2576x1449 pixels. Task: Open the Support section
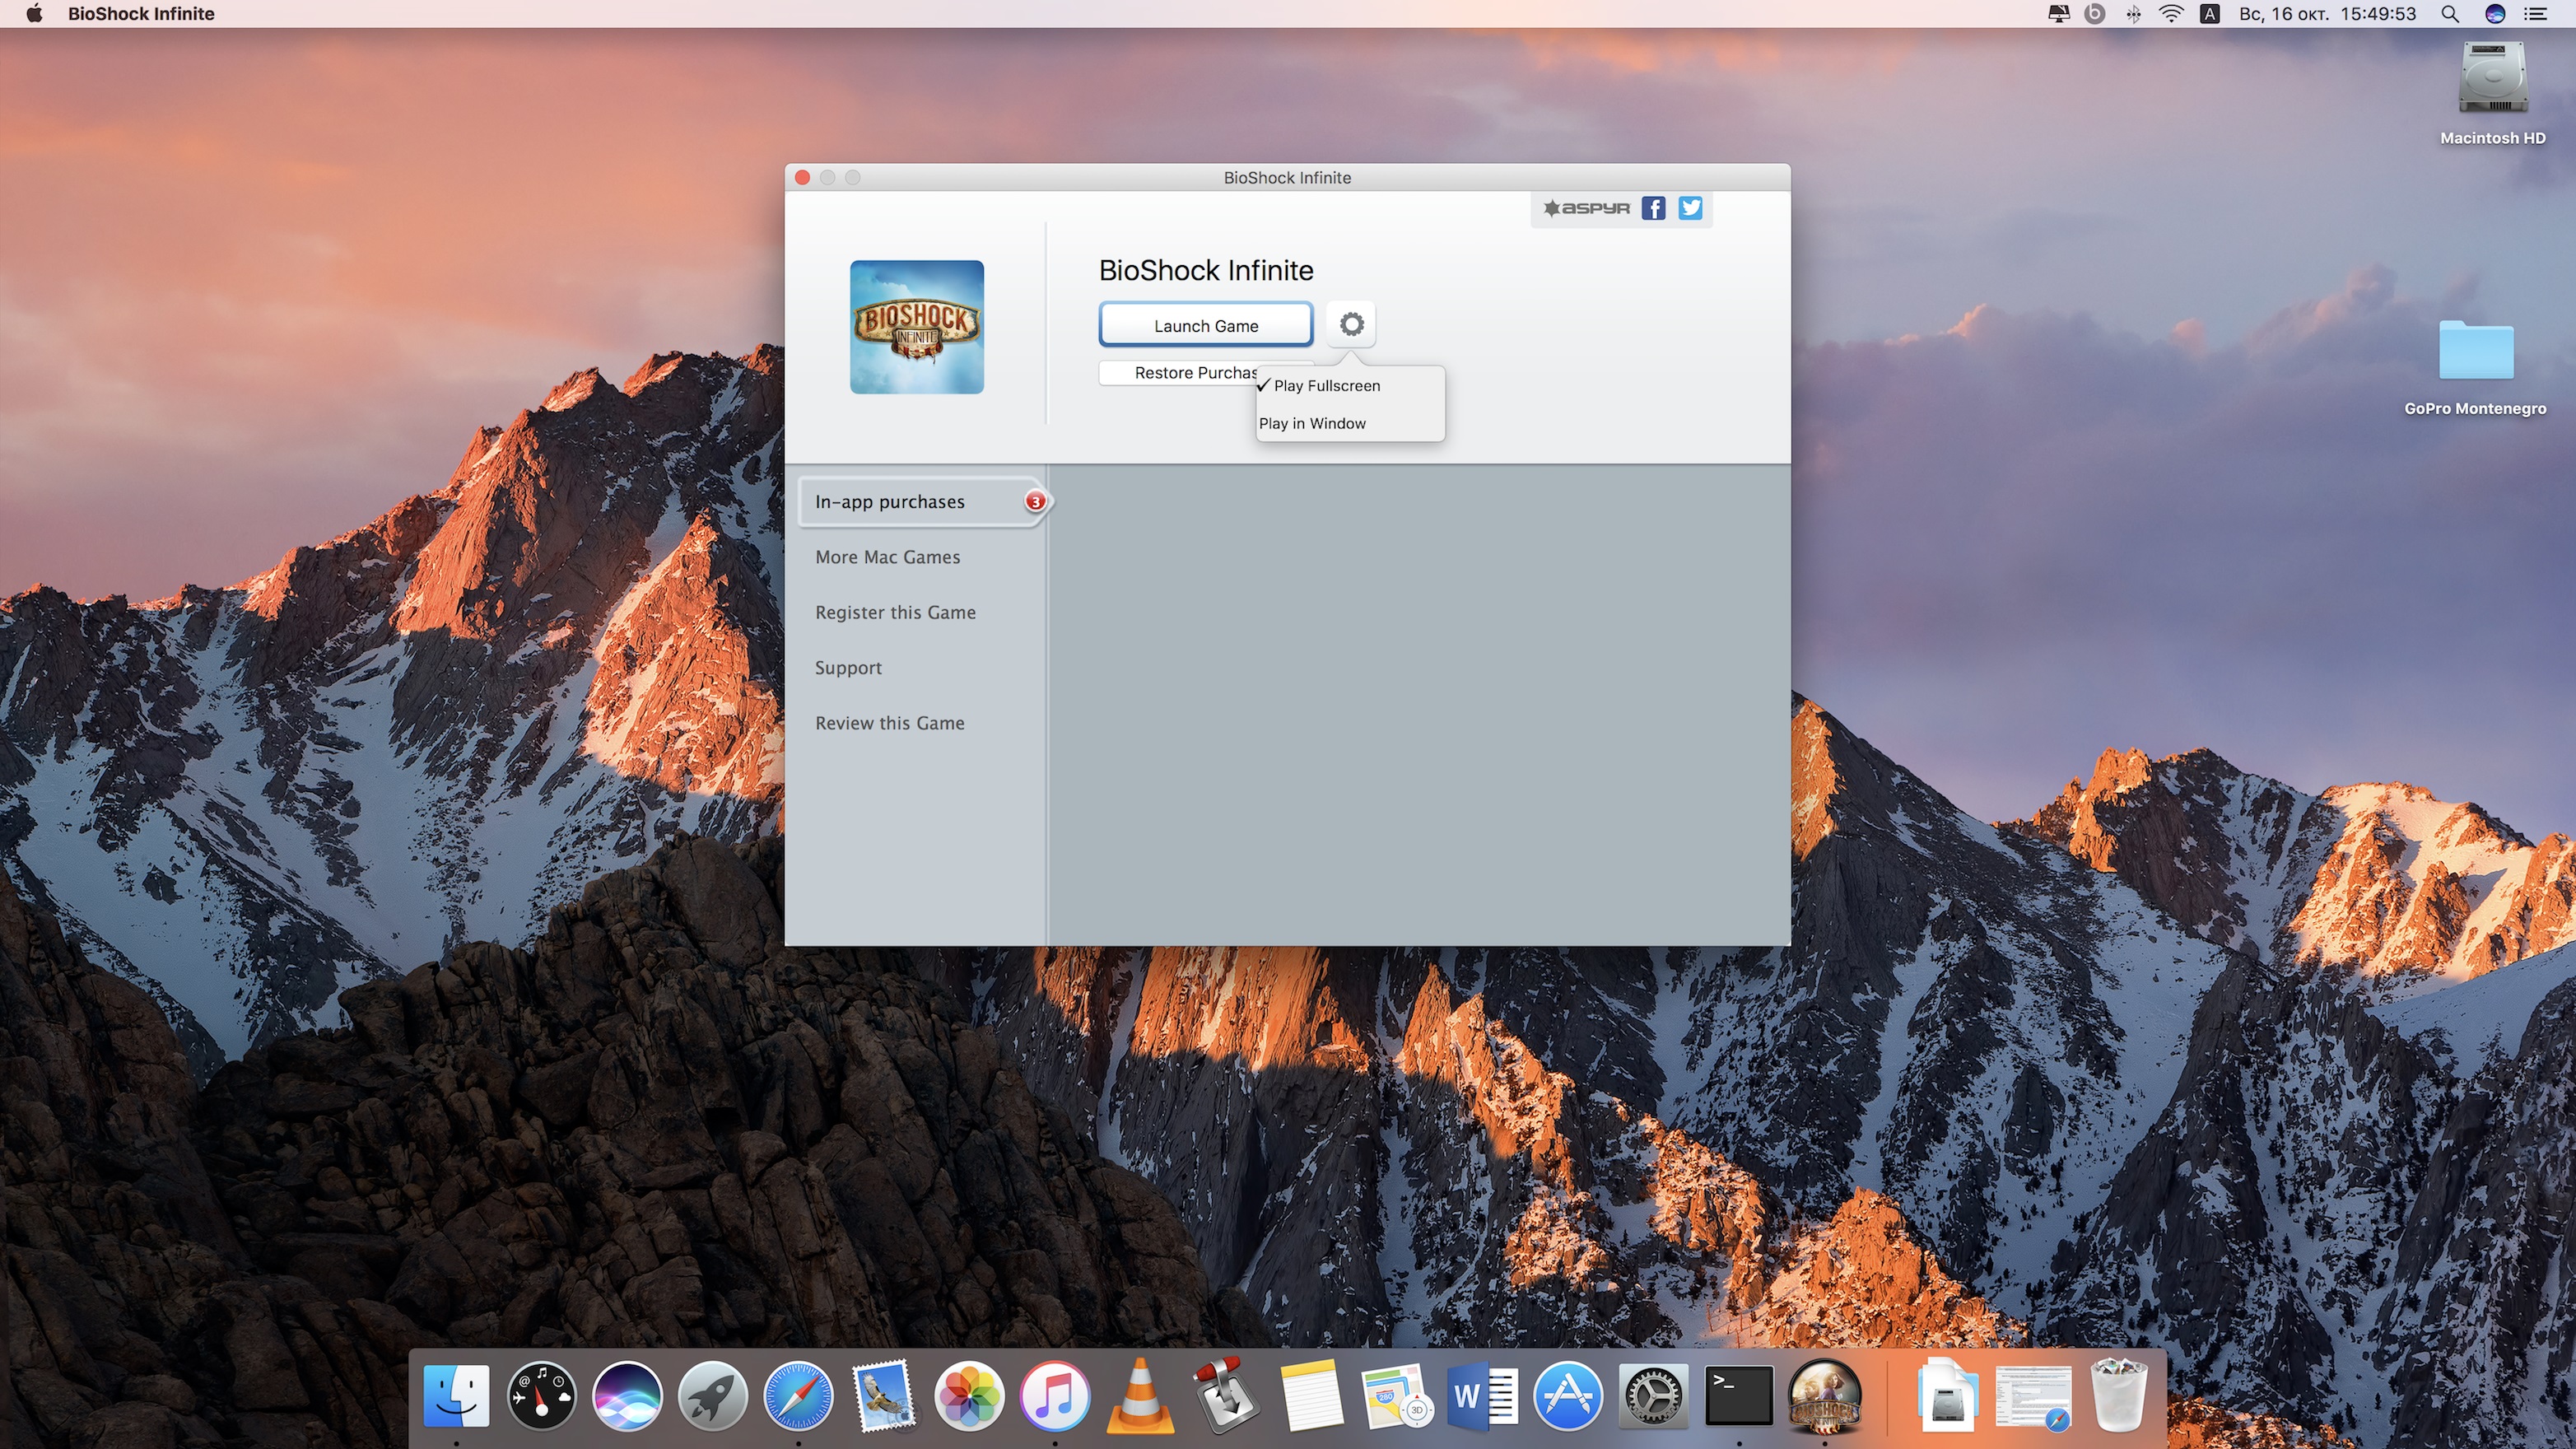pyautogui.click(x=848, y=668)
